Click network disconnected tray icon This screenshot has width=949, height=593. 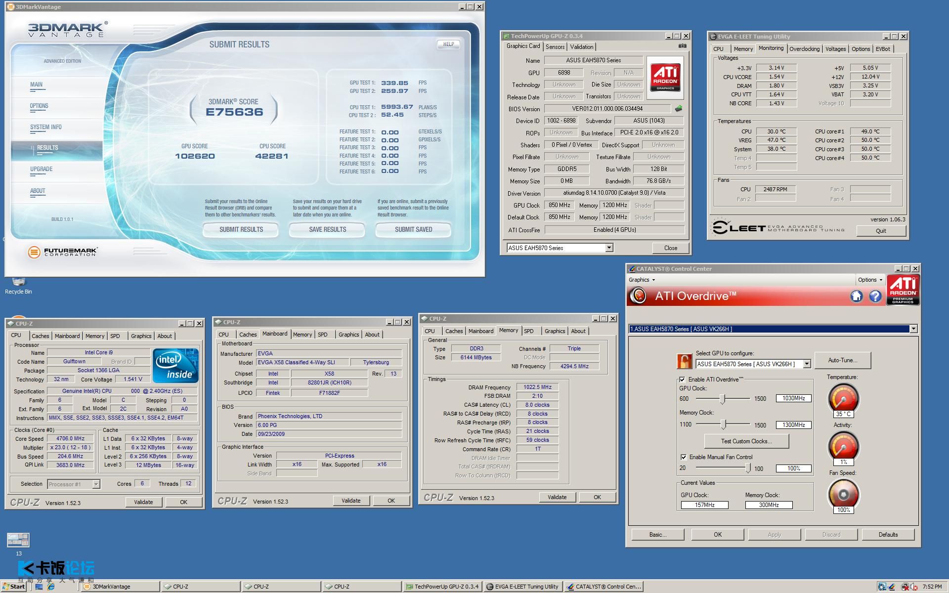(904, 587)
